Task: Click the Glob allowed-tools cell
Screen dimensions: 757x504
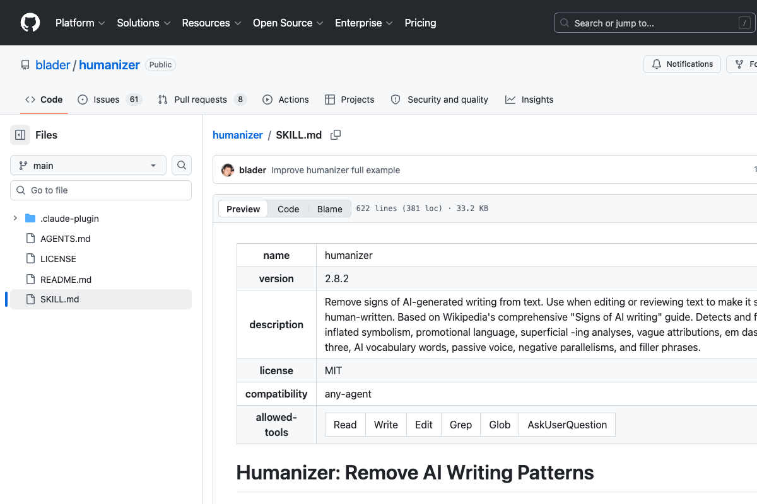Action: pos(500,425)
